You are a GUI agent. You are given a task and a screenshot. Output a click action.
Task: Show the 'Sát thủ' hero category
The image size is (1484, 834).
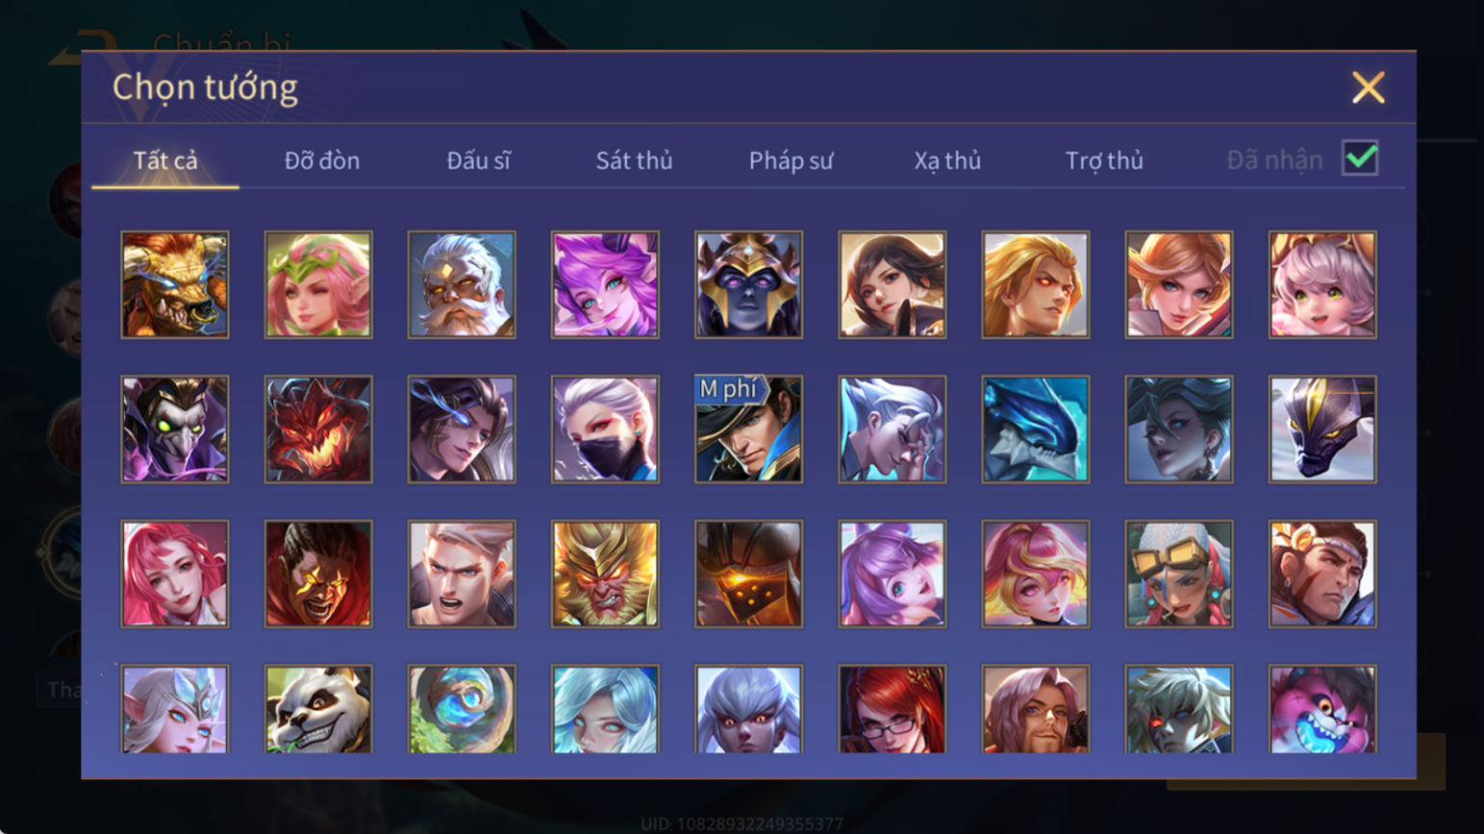pyautogui.click(x=634, y=160)
